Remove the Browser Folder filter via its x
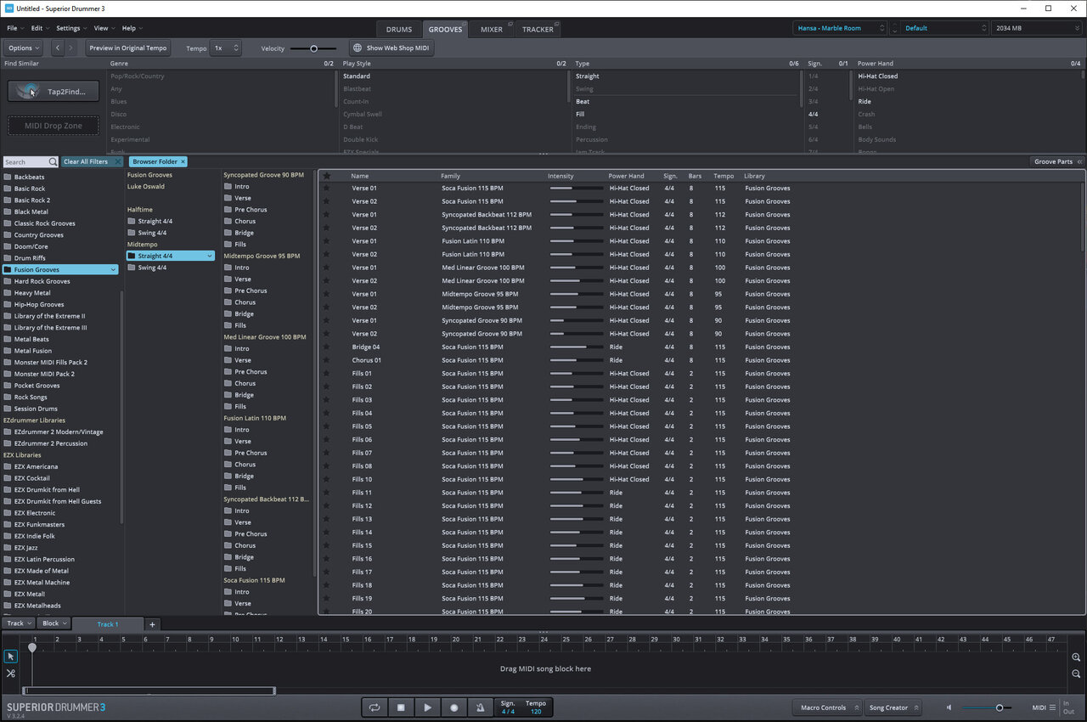 (182, 161)
